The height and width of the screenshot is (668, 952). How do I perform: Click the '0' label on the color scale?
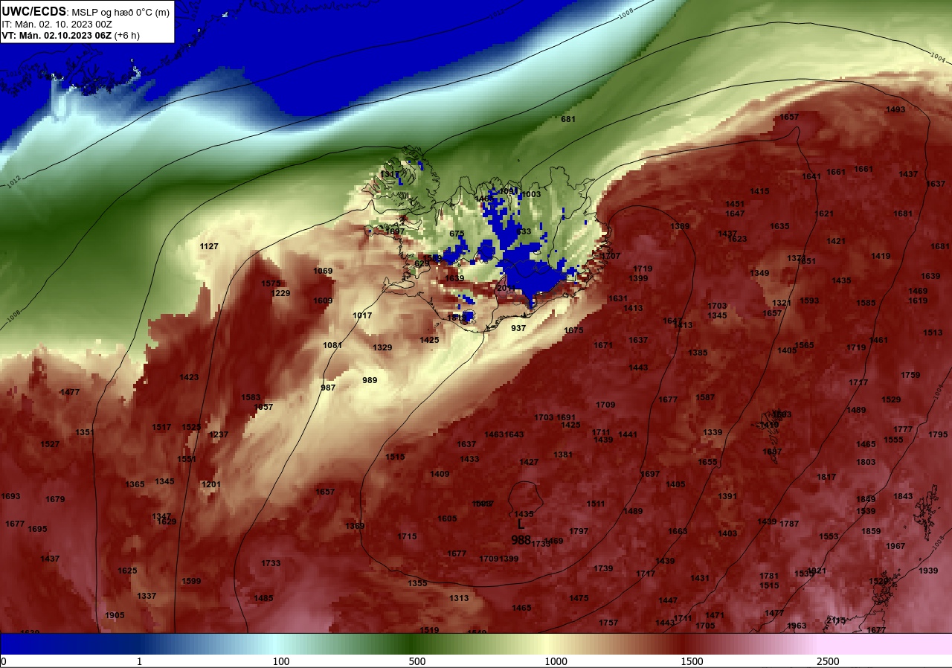click(x=4, y=661)
